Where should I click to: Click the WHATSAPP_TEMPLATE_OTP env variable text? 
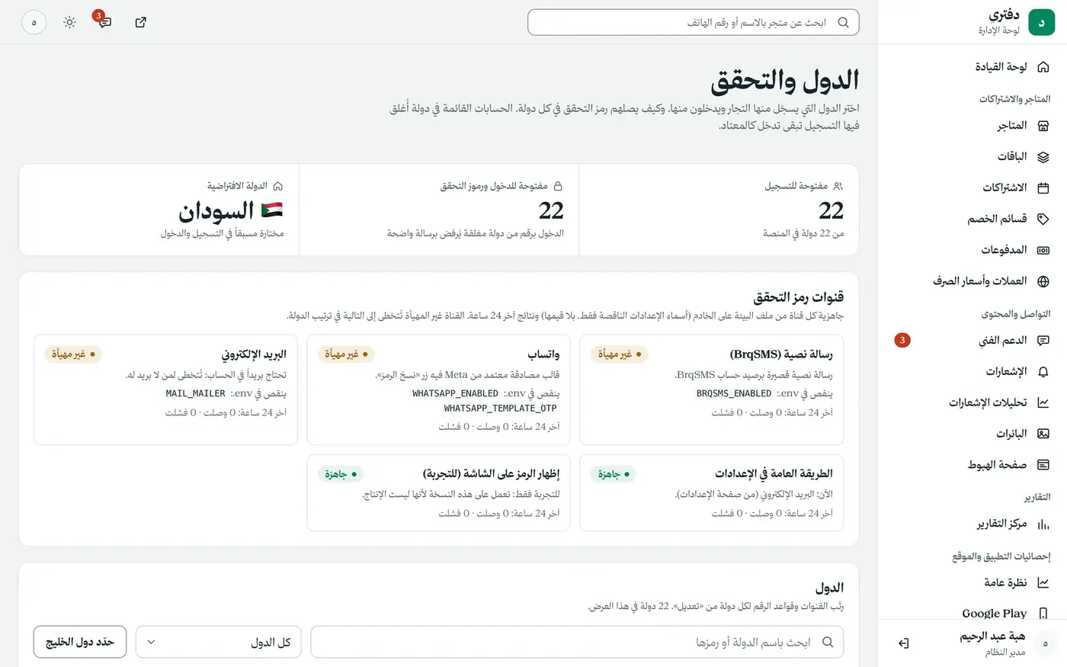coord(500,409)
